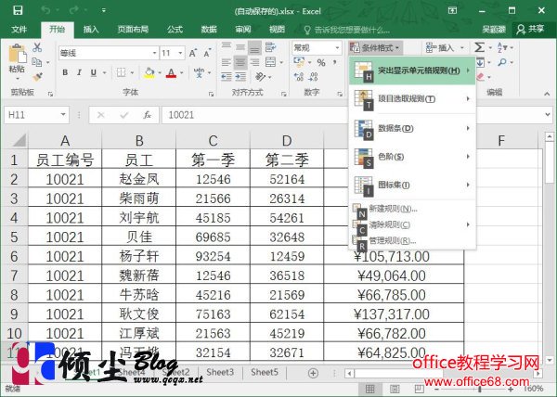Click the Wrap Text icon

271,47
